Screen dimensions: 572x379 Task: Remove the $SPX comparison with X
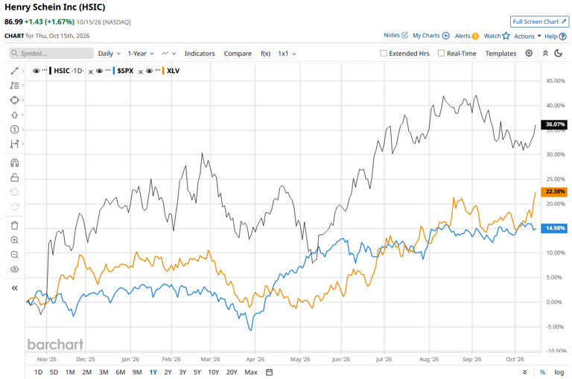point(141,72)
